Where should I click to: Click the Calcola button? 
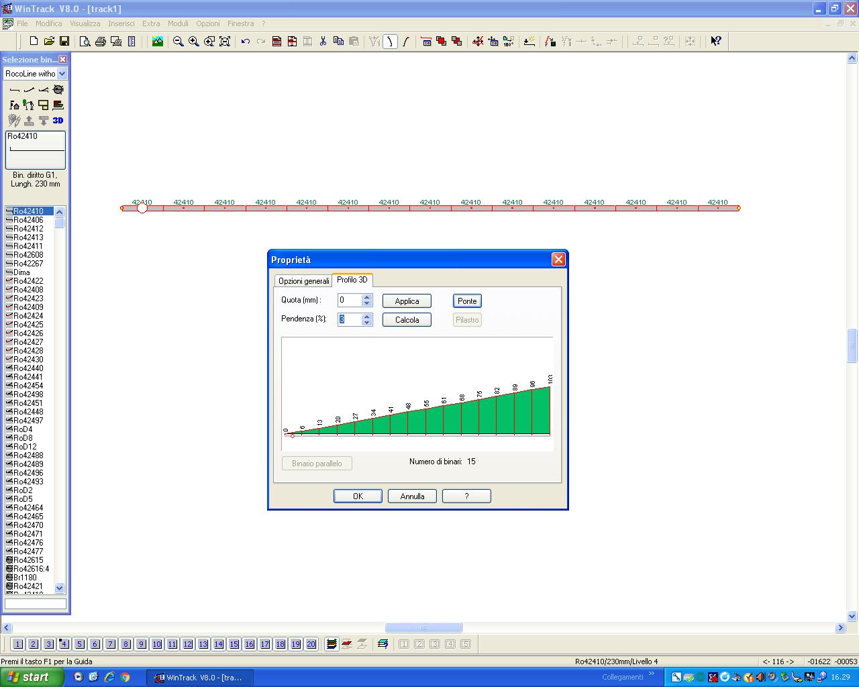tap(407, 320)
